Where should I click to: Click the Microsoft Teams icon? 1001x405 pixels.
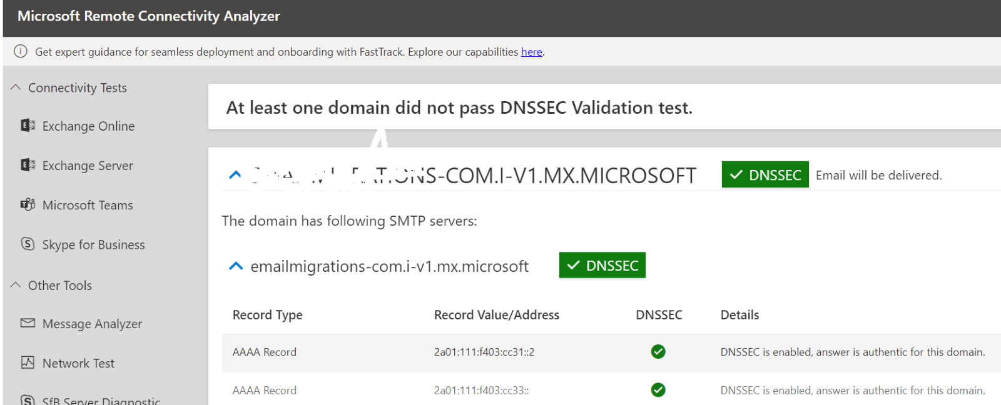click(x=28, y=204)
